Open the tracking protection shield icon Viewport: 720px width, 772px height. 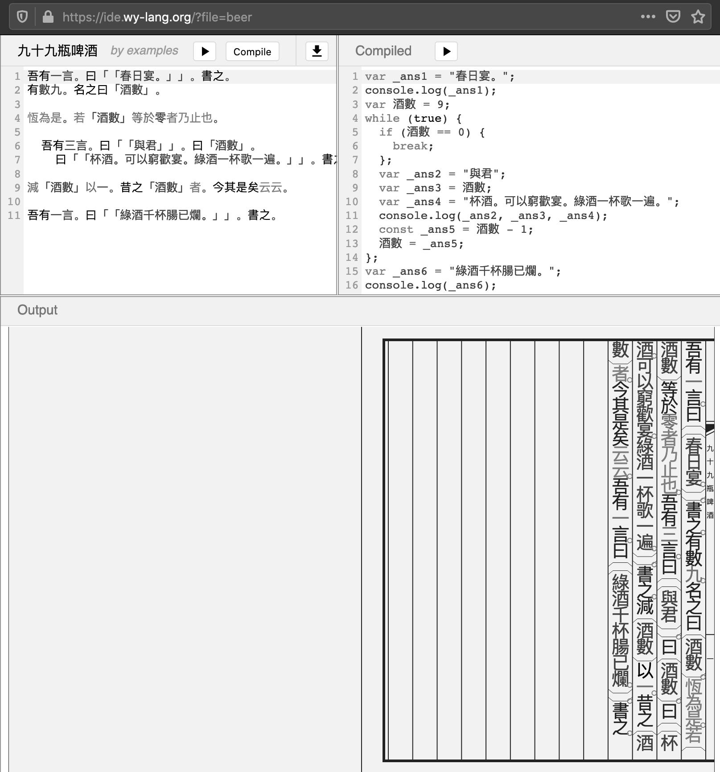[x=22, y=17]
